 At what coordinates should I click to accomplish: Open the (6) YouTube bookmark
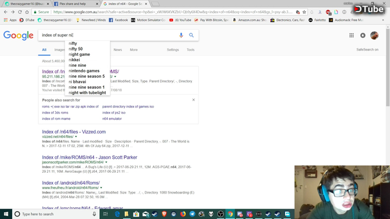click(x=180, y=20)
